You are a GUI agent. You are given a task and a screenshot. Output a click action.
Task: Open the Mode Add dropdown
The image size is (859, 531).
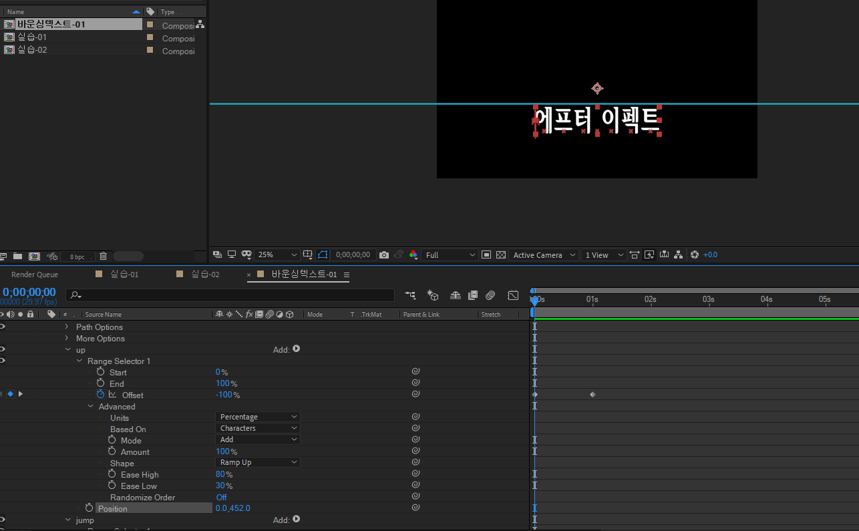pyautogui.click(x=257, y=439)
